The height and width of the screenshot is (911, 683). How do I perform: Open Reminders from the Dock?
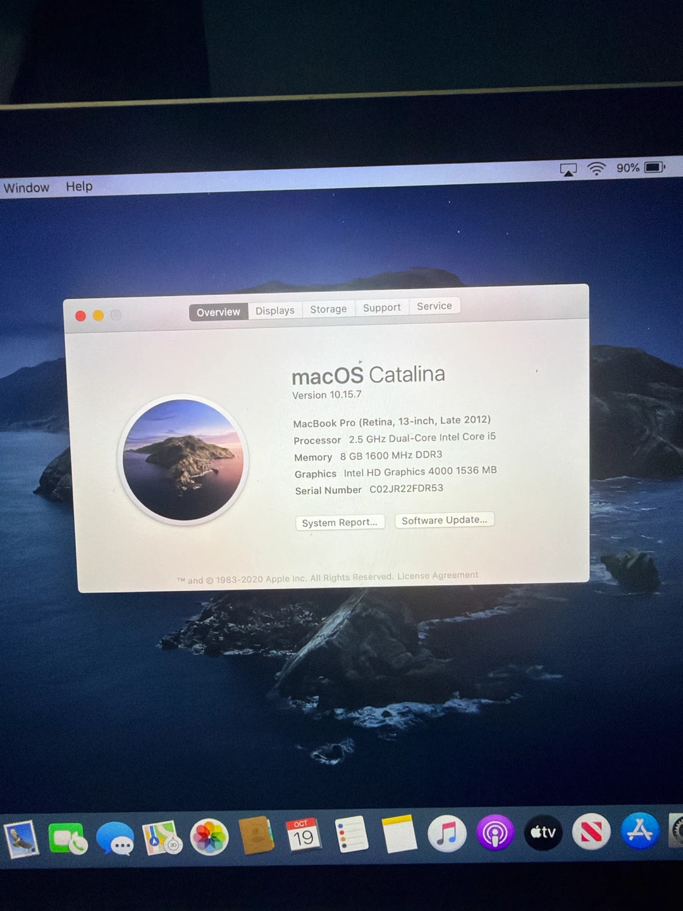click(x=352, y=834)
